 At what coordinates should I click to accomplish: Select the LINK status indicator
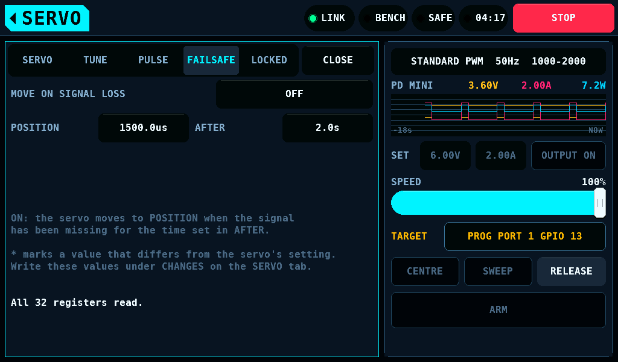click(329, 18)
